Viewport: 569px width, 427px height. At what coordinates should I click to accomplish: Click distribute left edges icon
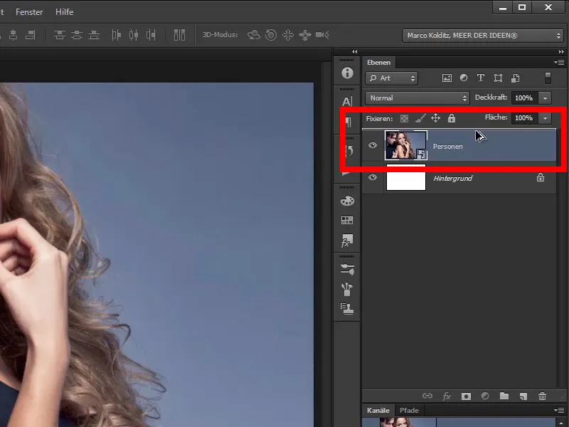coord(116,35)
